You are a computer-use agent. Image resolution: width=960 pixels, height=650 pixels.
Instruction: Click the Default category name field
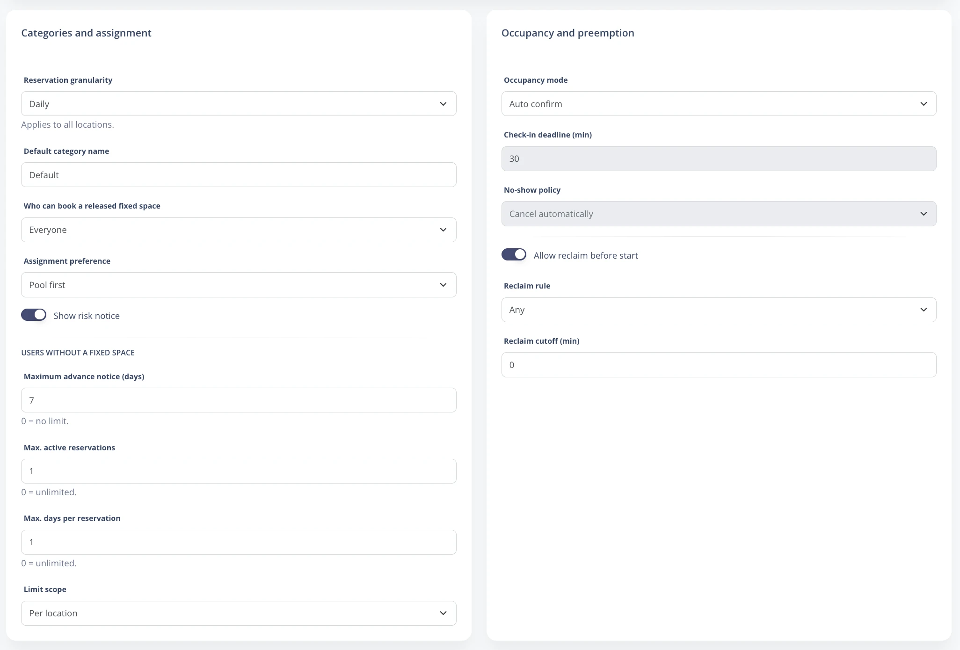tap(239, 175)
